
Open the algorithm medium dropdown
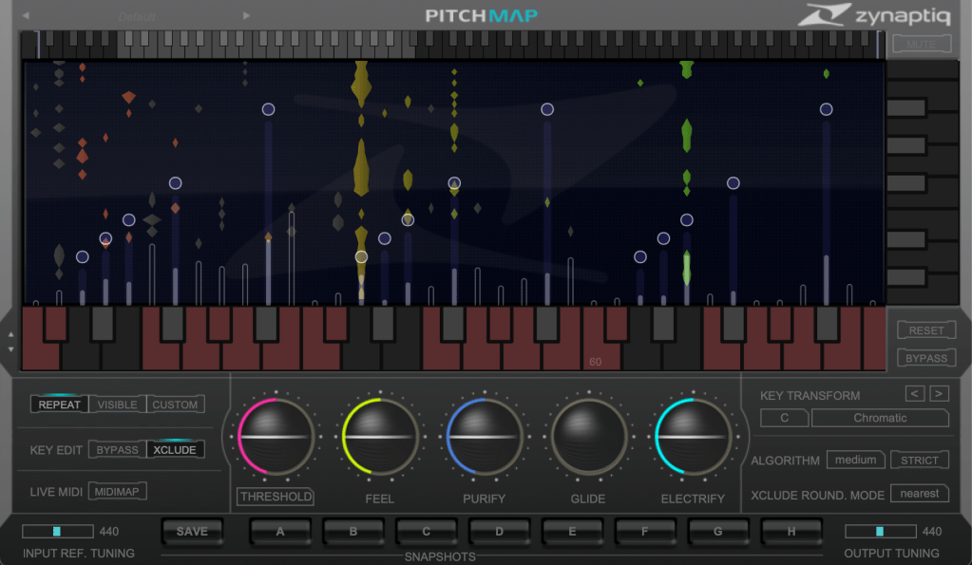pyautogui.click(x=855, y=461)
